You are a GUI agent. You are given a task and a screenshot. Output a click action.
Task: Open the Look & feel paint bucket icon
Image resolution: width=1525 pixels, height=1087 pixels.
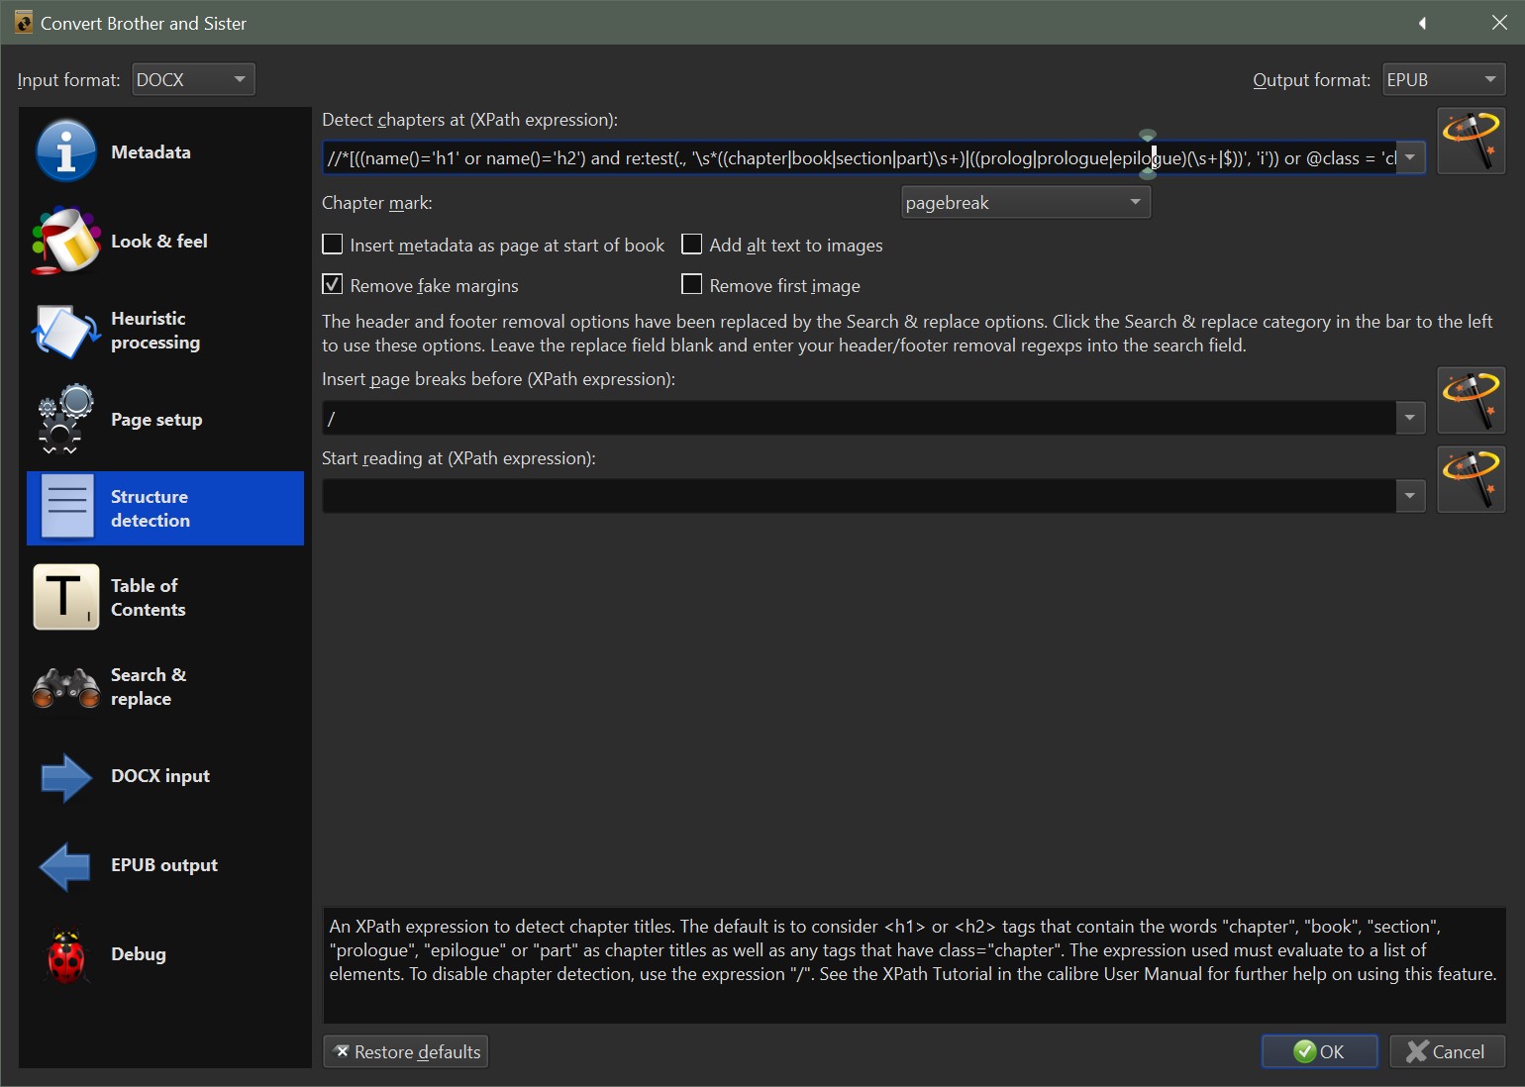pyautogui.click(x=65, y=241)
